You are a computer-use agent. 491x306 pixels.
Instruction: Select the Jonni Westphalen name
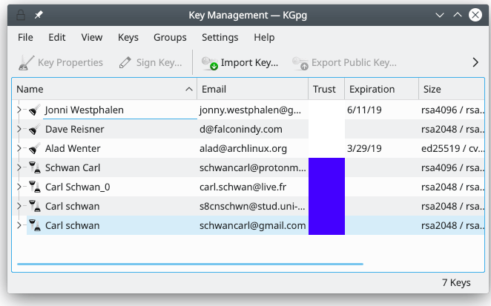point(85,110)
